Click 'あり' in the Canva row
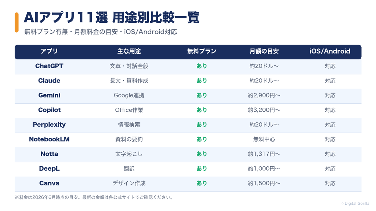The height and width of the screenshot is (211, 376). [202, 183]
